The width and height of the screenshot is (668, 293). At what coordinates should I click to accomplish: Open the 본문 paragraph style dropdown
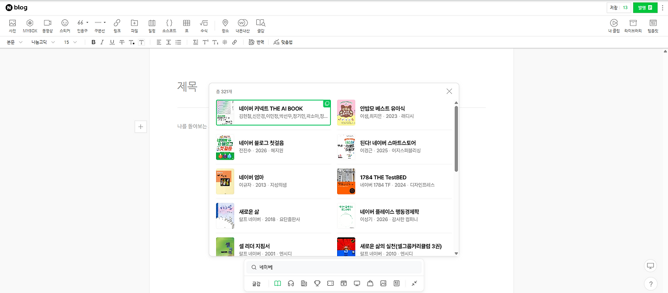(x=15, y=42)
